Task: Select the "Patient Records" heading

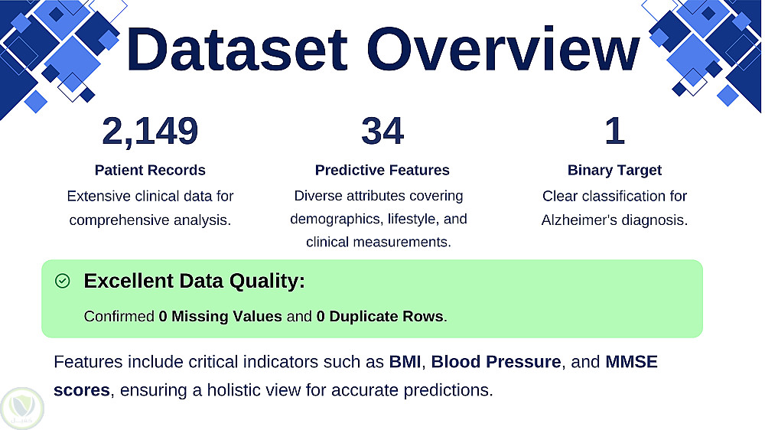Action: pyautogui.click(x=150, y=170)
